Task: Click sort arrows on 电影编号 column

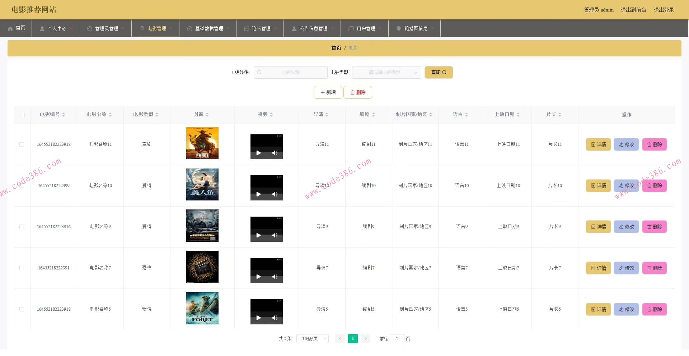Action: (64, 115)
